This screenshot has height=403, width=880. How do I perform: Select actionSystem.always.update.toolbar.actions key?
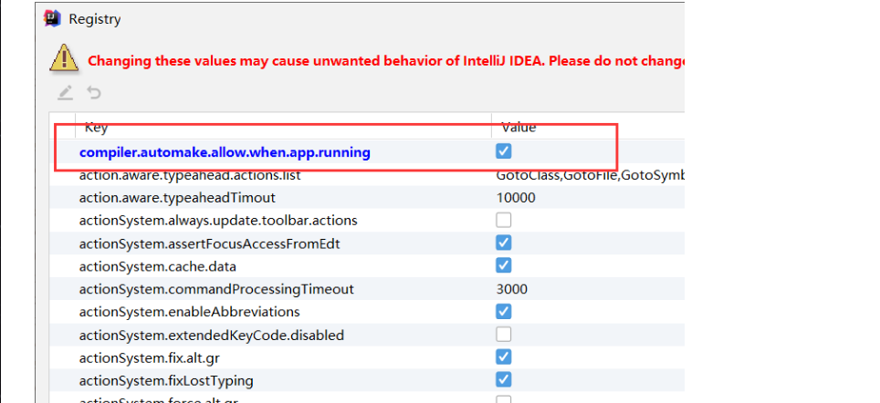pyautogui.click(x=218, y=221)
